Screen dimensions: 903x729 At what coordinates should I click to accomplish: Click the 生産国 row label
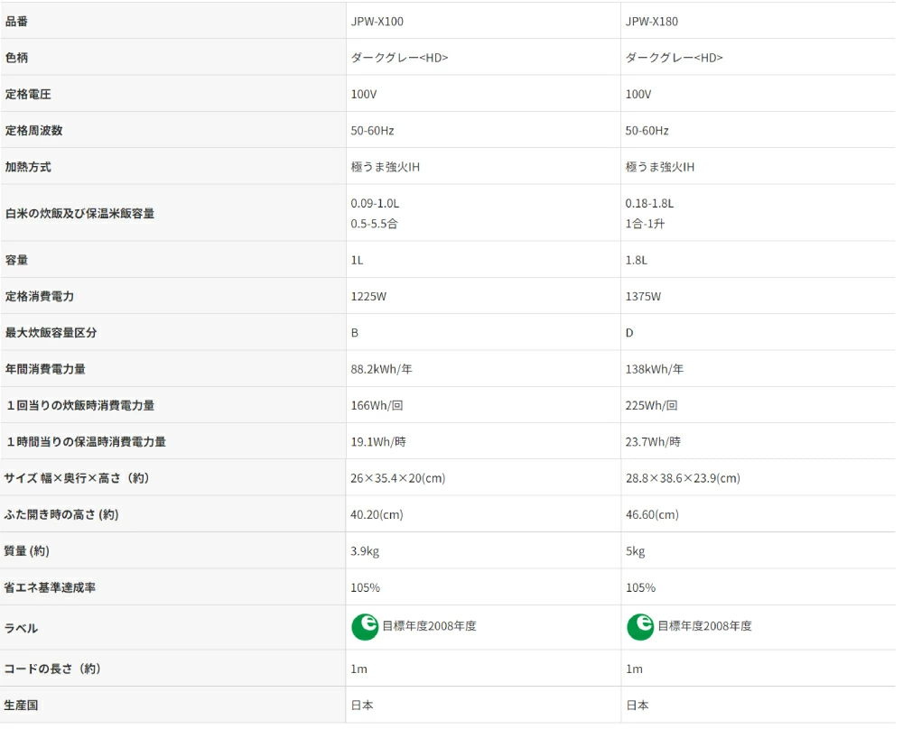pos(21,705)
